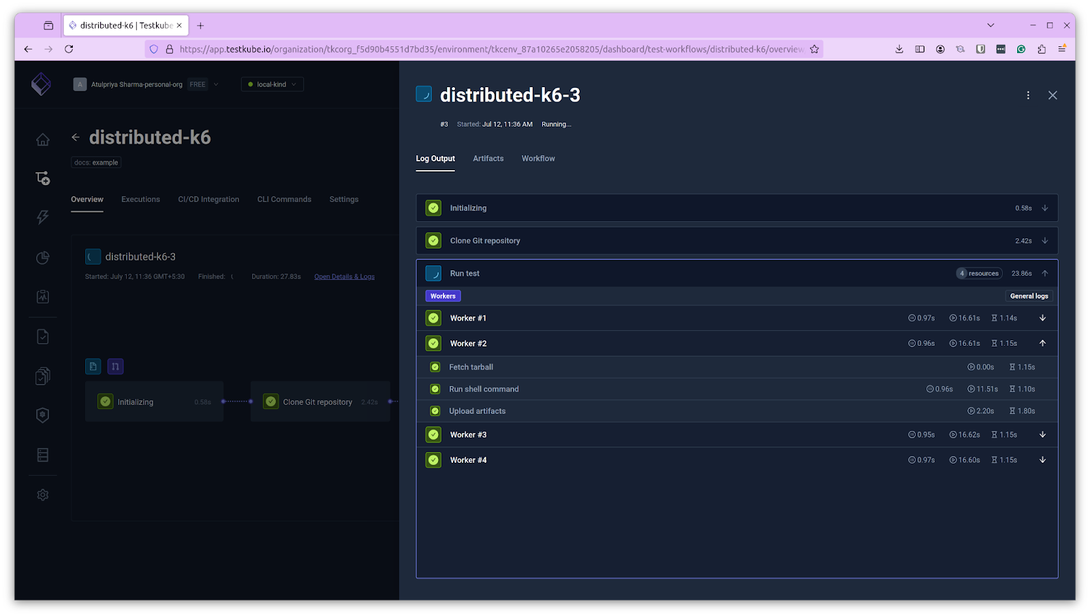Open Insights pie chart sidebar icon

tap(43, 257)
